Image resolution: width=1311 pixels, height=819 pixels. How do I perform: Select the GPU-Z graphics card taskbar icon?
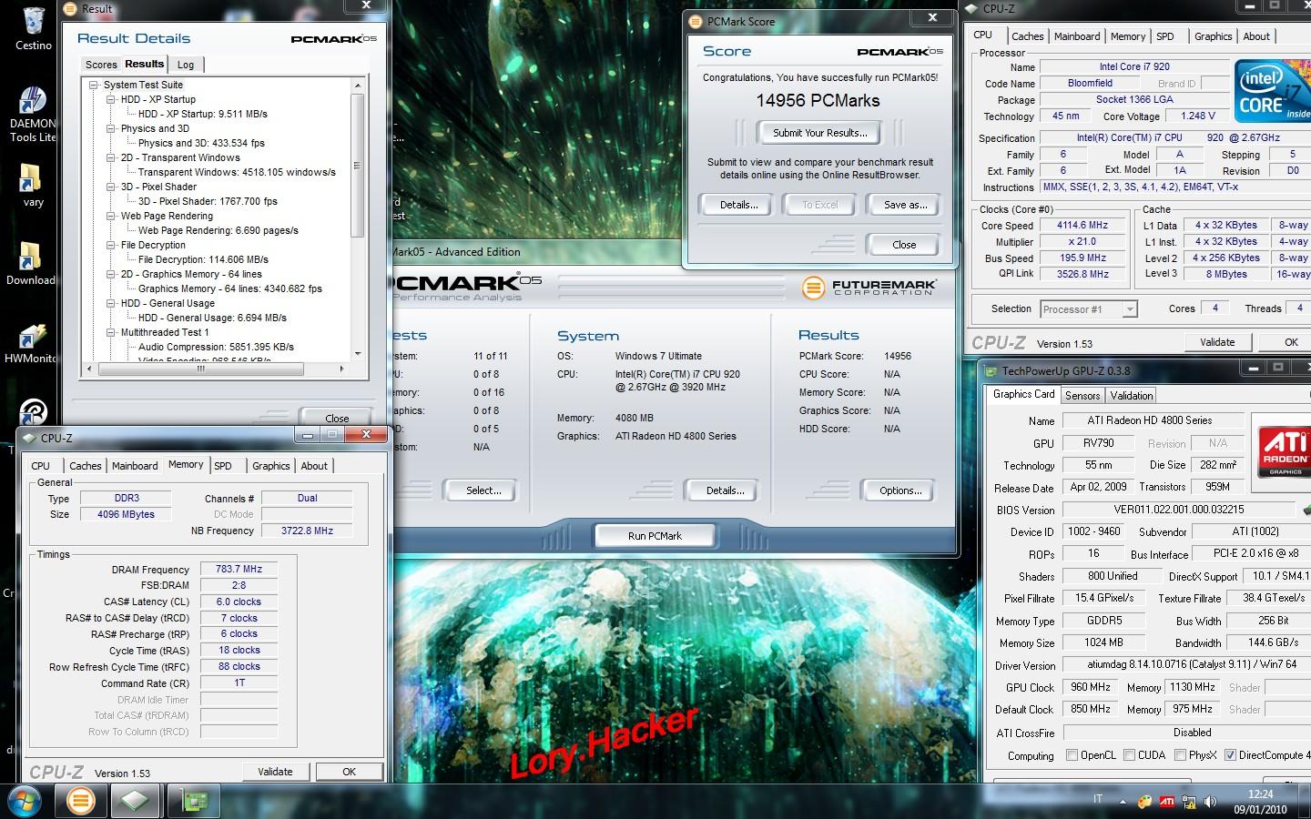(x=193, y=801)
